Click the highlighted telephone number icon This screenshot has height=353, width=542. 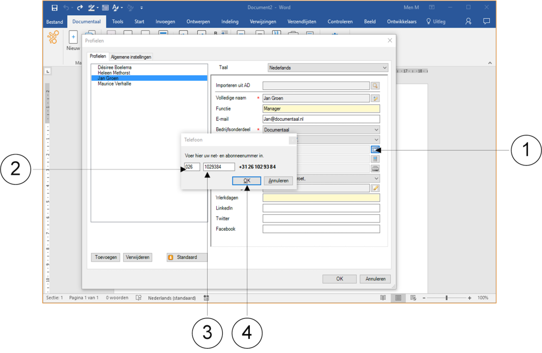tap(375, 149)
